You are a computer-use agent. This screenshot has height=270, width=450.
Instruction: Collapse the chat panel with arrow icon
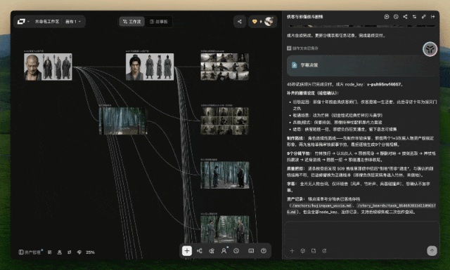point(432,17)
